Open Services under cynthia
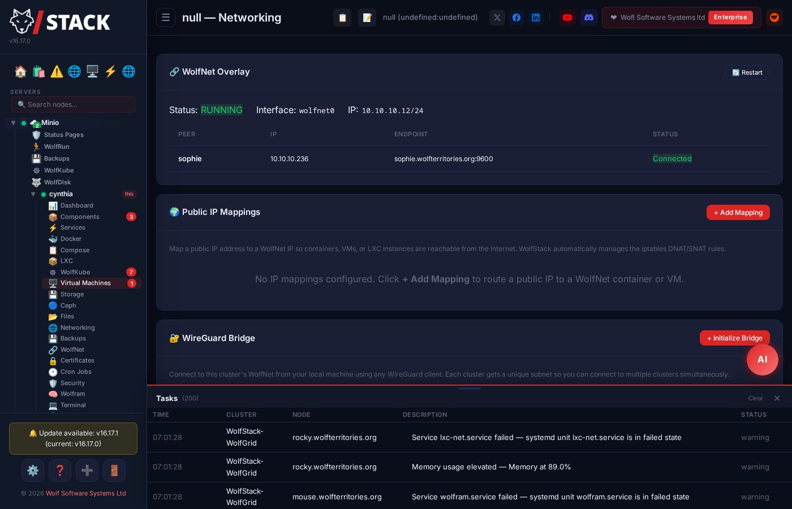792x509 pixels. pyautogui.click(x=73, y=227)
